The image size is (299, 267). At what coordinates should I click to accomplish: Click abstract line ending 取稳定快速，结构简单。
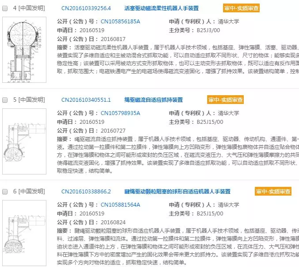pos(85,171)
